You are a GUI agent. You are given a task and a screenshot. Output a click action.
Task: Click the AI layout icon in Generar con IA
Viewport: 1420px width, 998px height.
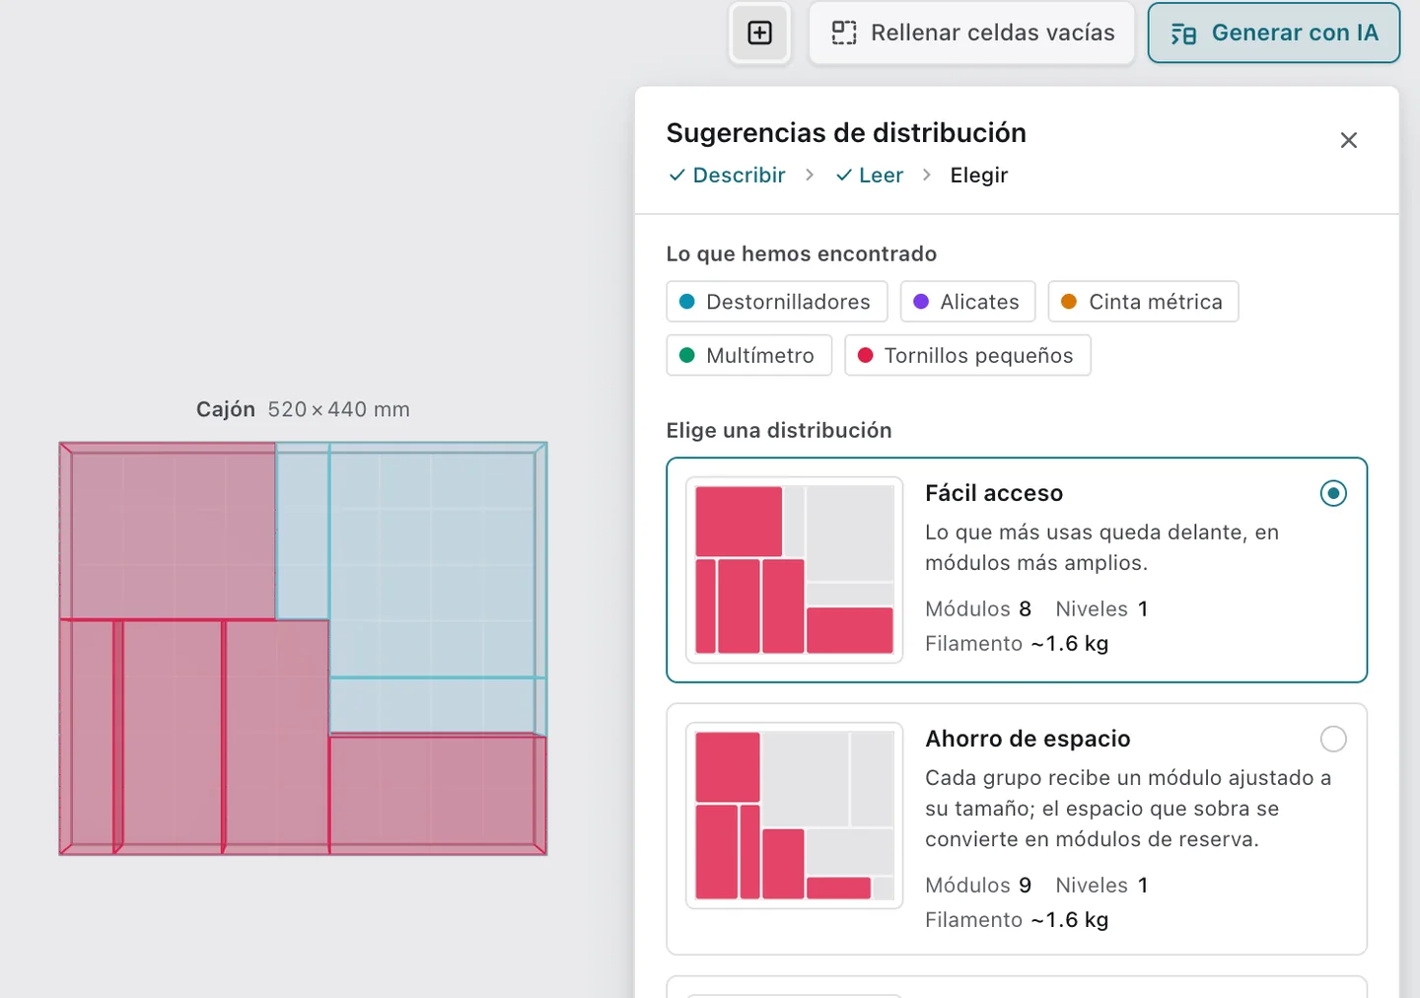tap(1183, 34)
